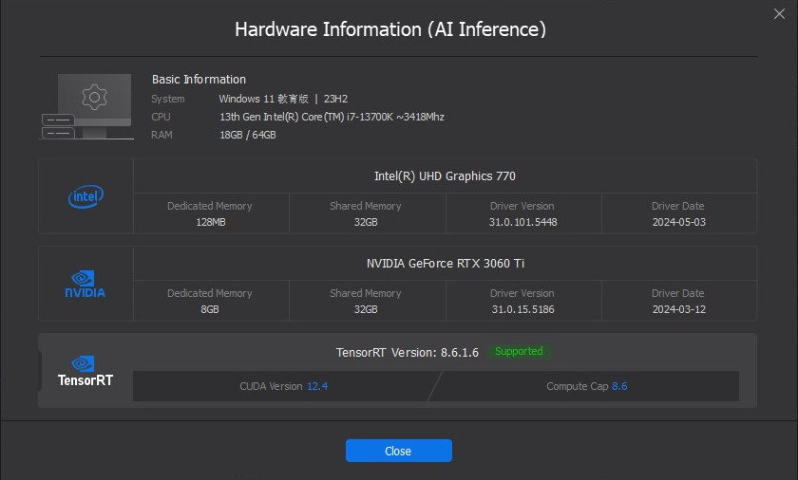Click the NVIDIA Shared Memory label
Image resolution: width=798 pixels, height=480 pixels.
click(x=366, y=293)
